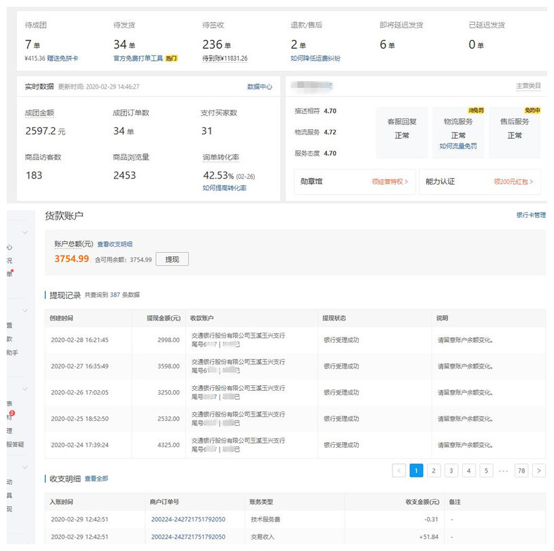
Task: Open first order number 200224-242721751792050
Action: 188,519
